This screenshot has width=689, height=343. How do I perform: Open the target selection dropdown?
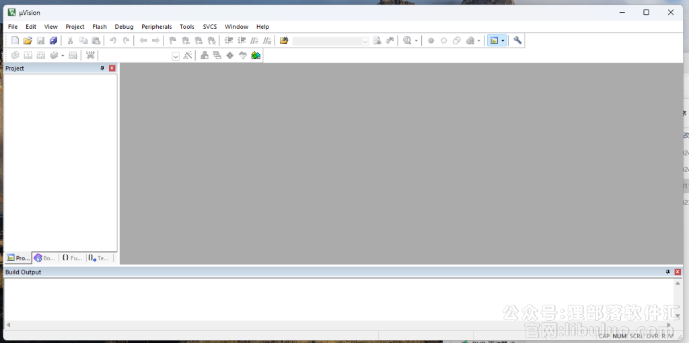tap(176, 56)
